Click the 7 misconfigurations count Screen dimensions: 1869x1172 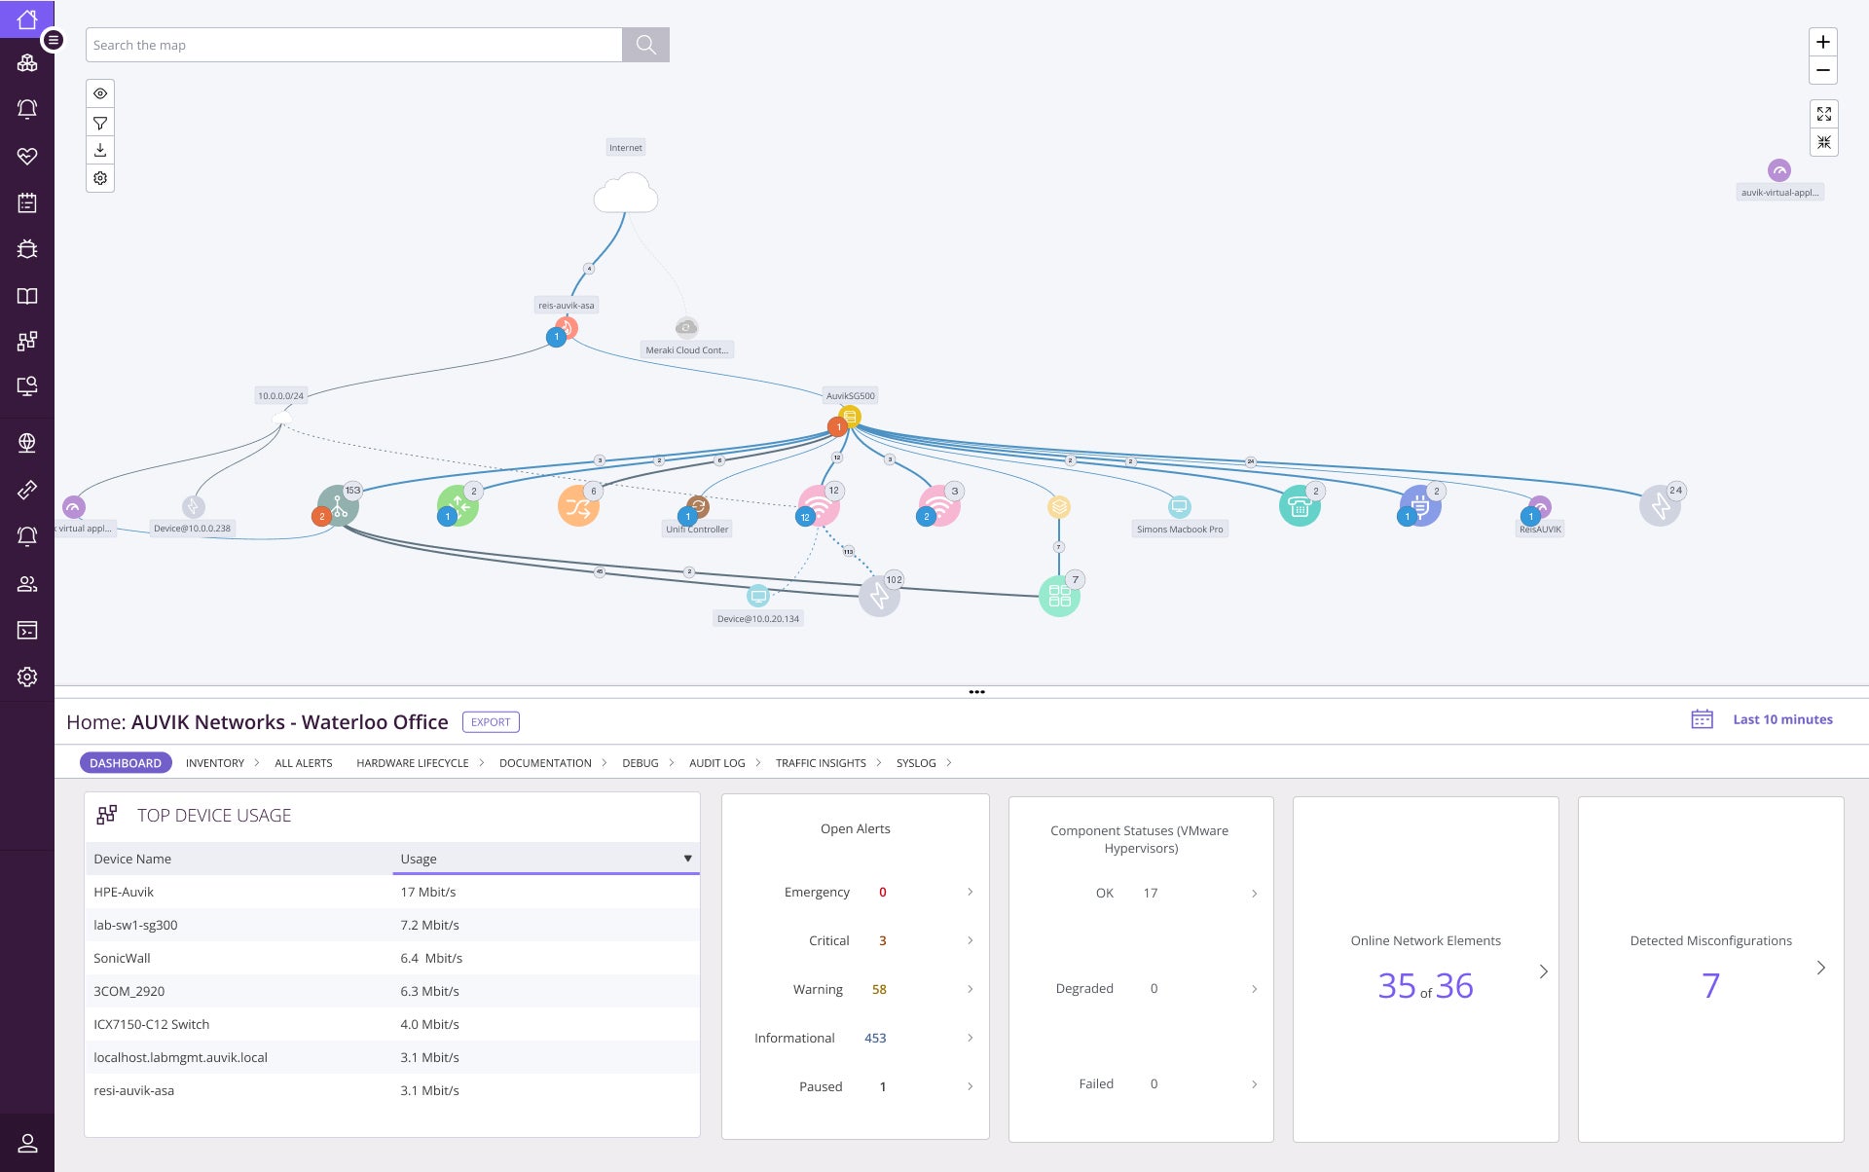click(x=1710, y=986)
